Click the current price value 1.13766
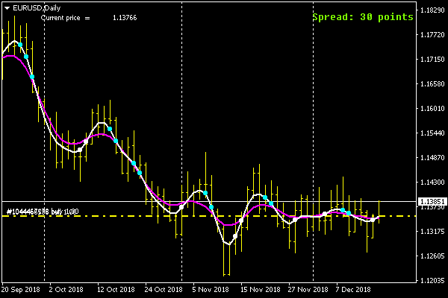 coord(125,18)
